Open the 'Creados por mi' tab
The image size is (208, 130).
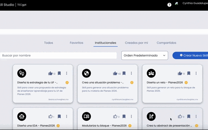click(136, 43)
